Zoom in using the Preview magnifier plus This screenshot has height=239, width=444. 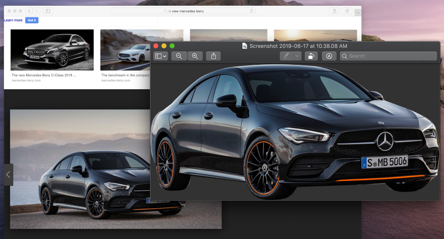click(x=195, y=56)
